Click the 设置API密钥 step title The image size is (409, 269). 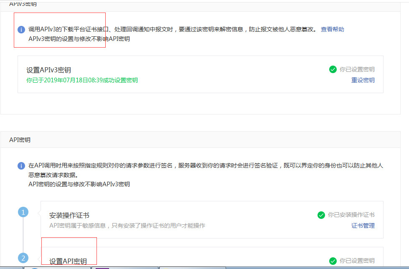[x=68, y=261]
